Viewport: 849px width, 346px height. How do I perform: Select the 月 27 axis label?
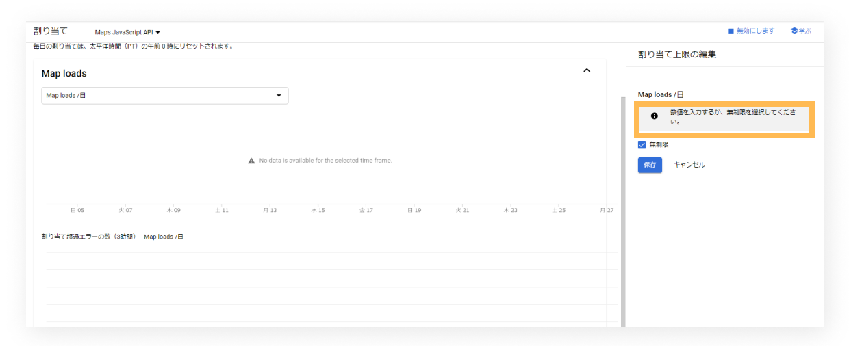click(x=607, y=210)
